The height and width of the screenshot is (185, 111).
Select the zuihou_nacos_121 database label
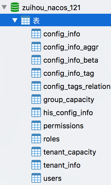51,8
